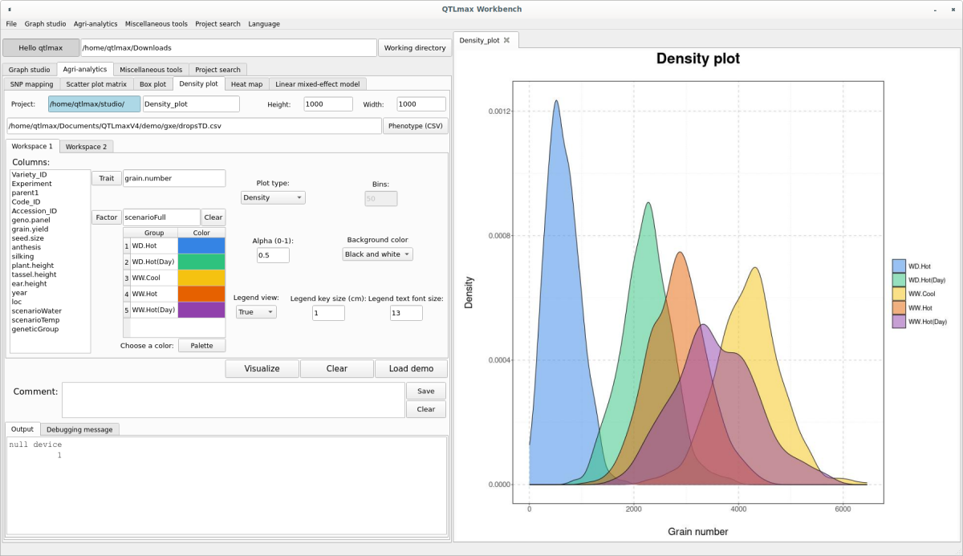This screenshot has height=556, width=963.
Task: Open the Agri-analytics menu
Action: pyautogui.click(x=95, y=24)
